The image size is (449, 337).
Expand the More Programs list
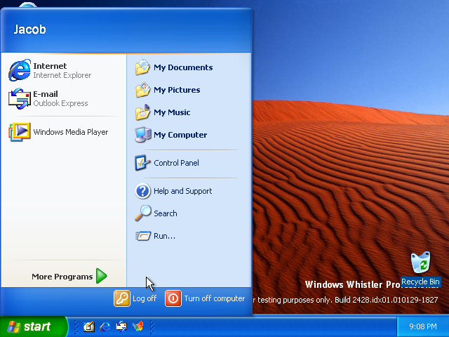pyautogui.click(x=69, y=276)
